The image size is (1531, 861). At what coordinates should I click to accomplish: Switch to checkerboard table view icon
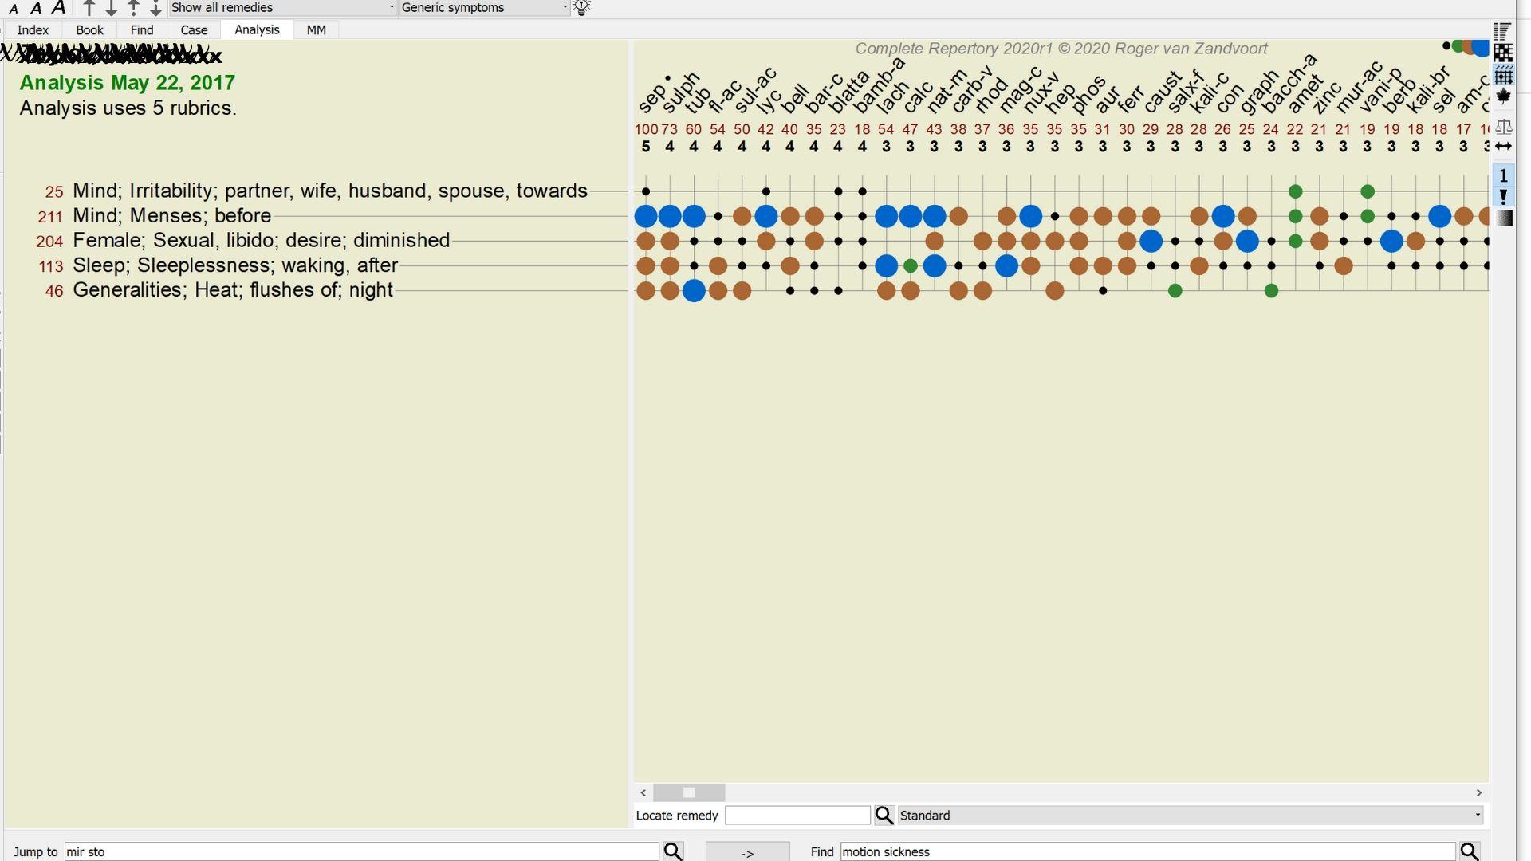(x=1503, y=53)
